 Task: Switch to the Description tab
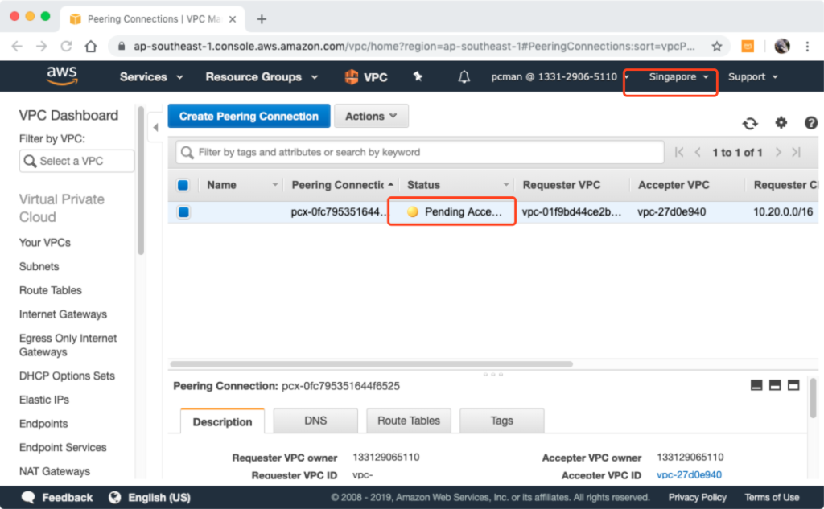pyautogui.click(x=222, y=421)
